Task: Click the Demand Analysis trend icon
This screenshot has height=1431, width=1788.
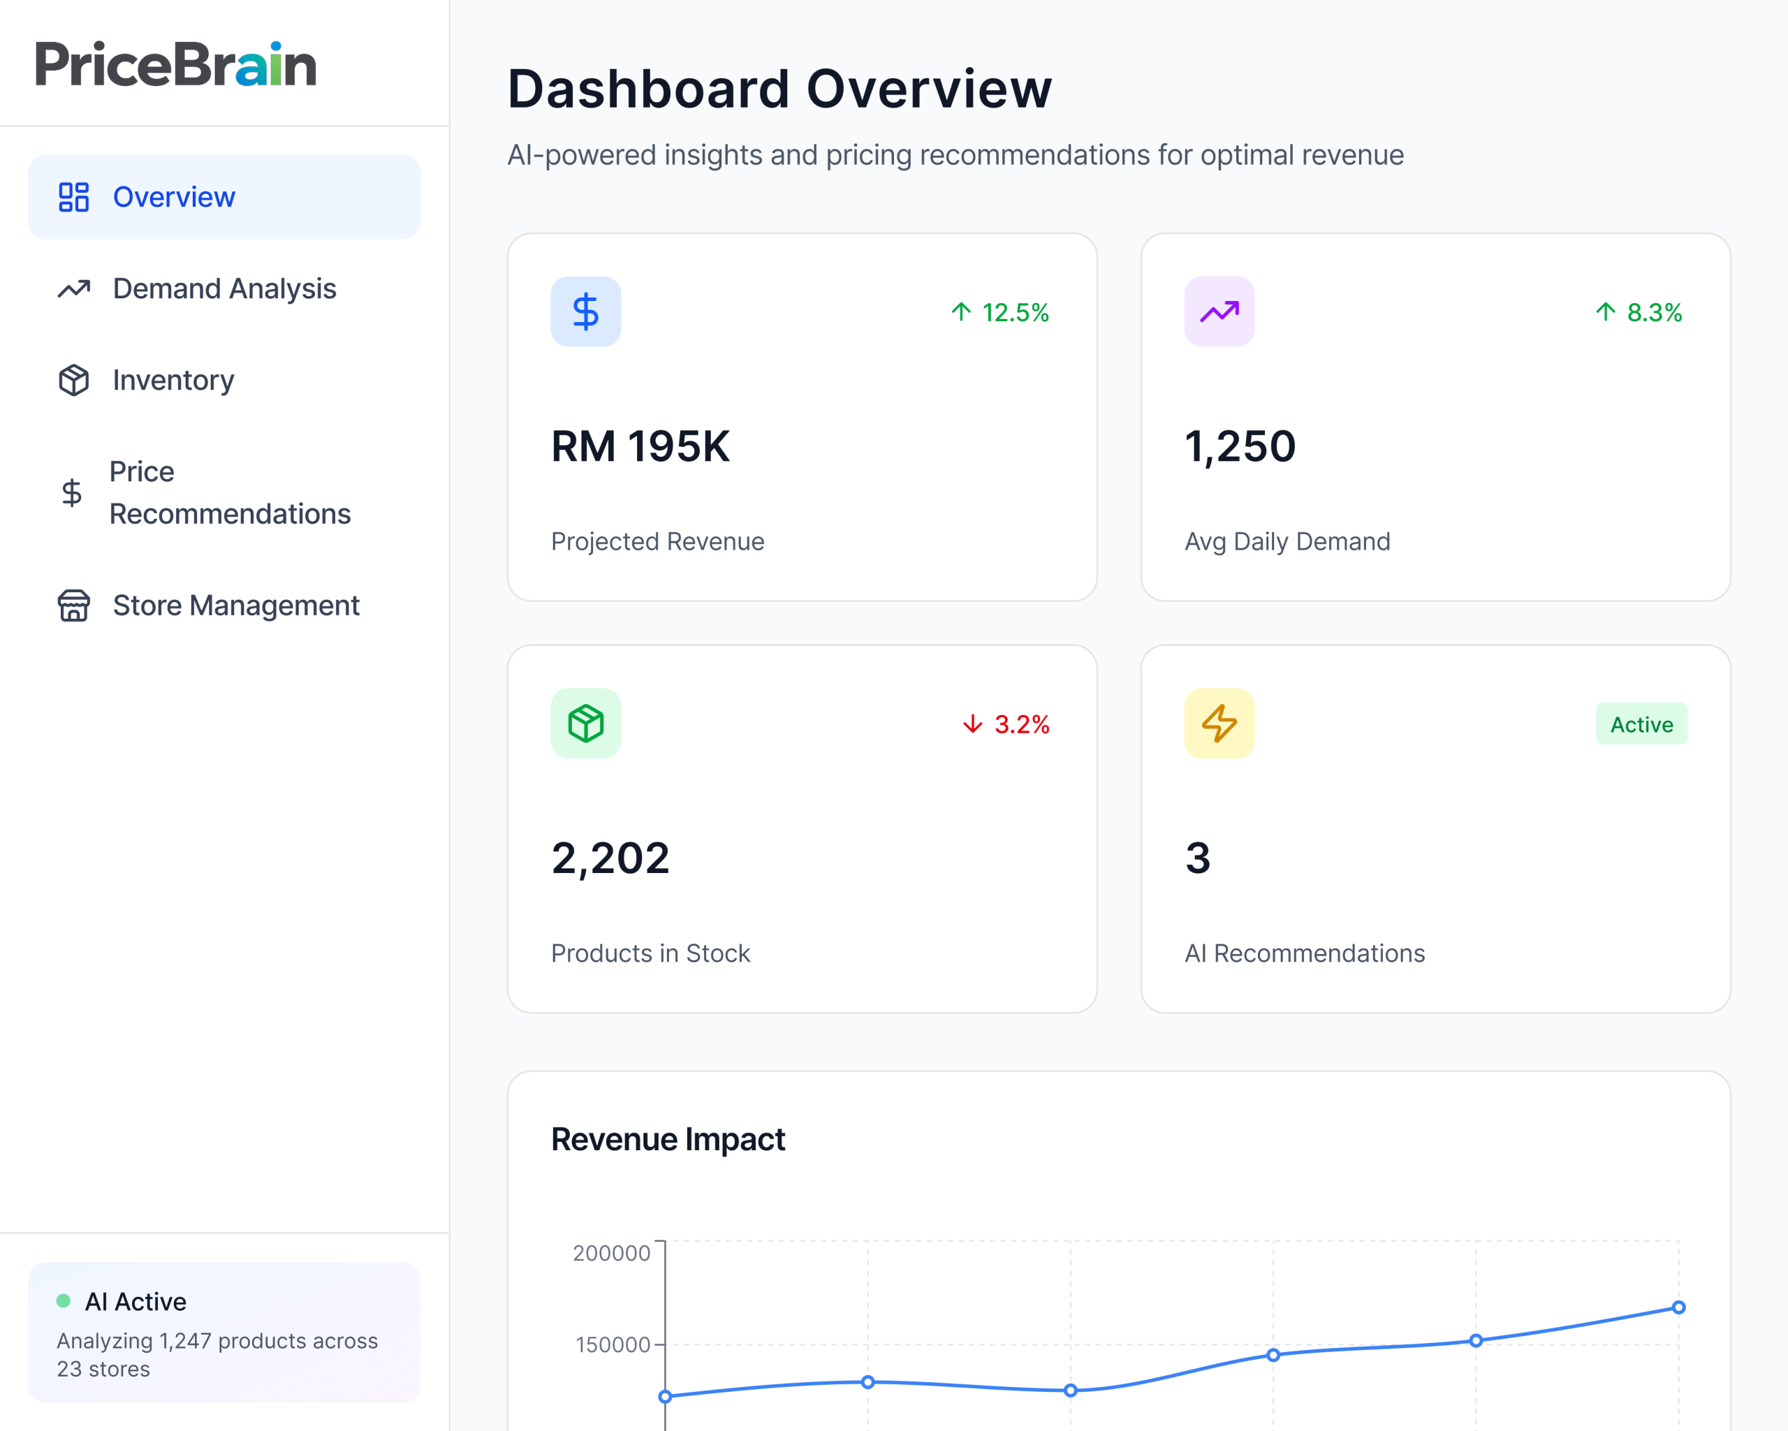Action: coord(73,288)
